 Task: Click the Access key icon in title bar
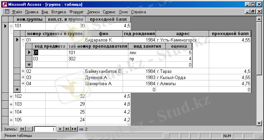click(4, 4)
